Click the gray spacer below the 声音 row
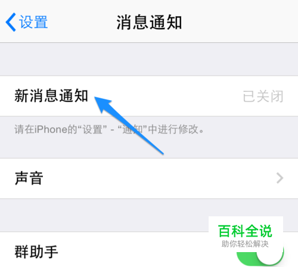This screenshot has height=267, width=298. coord(149,215)
